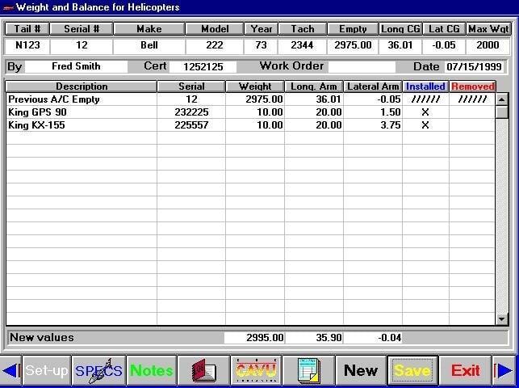Click scrollbar down arrow in equipment list
This screenshot has height=388, width=519.
(x=502, y=320)
